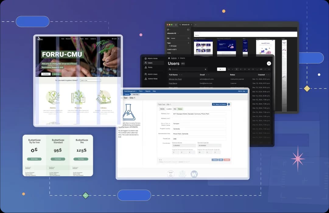Click the Roles icon in the admin sidebar

[146, 67]
